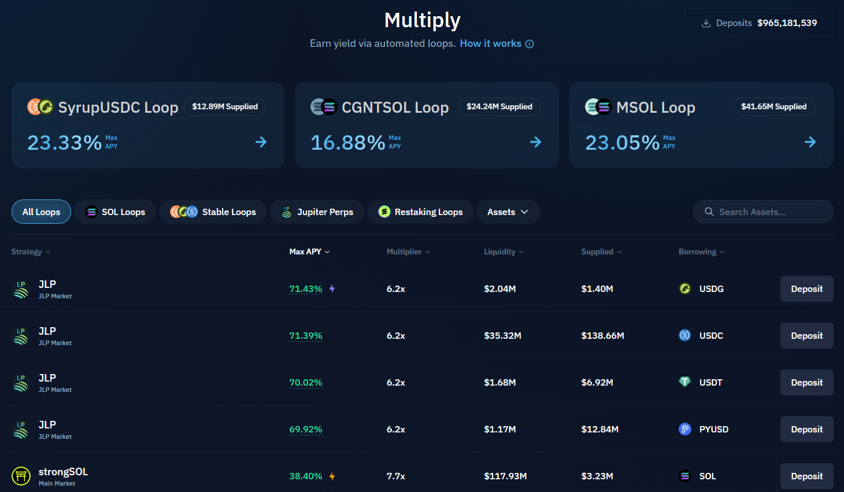Screen dimensions: 844x492
Task: Click the JLP icon in the USDC row
Action: pyautogui.click(x=21, y=336)
